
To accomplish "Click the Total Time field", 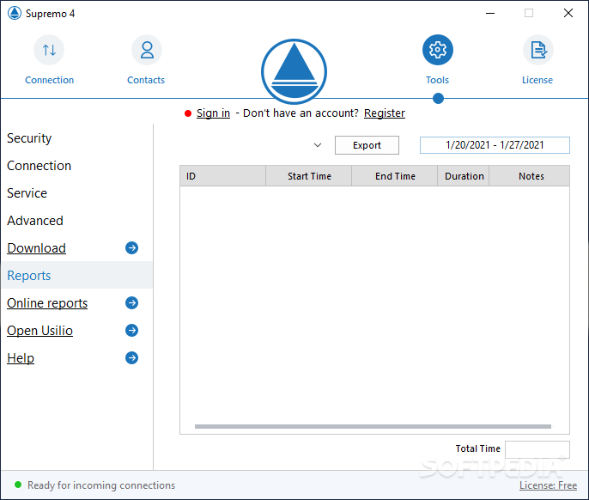I will pyautogui.click(x=537, y=449).
